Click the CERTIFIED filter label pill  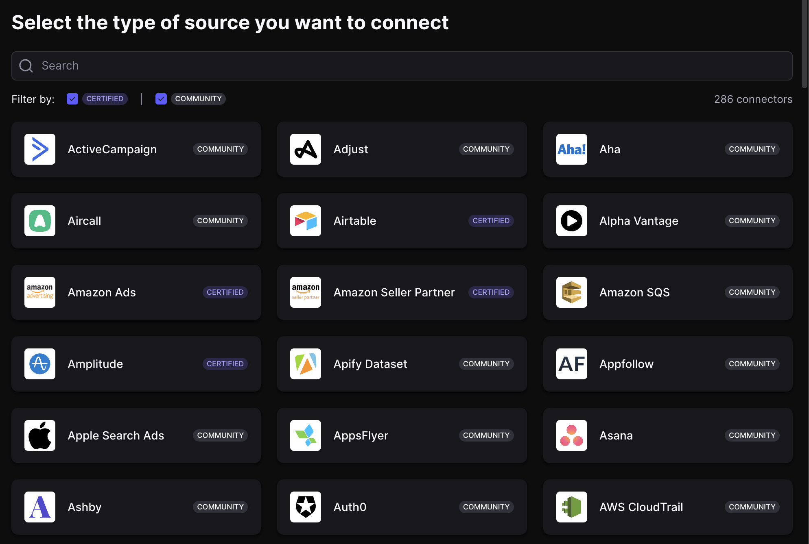[x=105, y=99]
